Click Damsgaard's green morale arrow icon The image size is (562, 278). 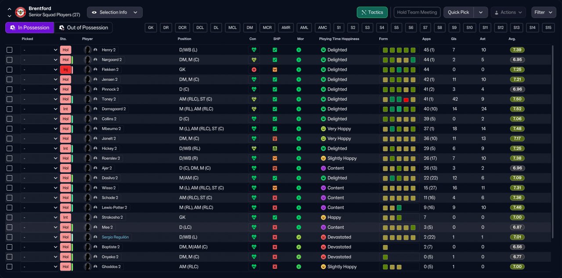pyautogui.click(x=299, y=109)
